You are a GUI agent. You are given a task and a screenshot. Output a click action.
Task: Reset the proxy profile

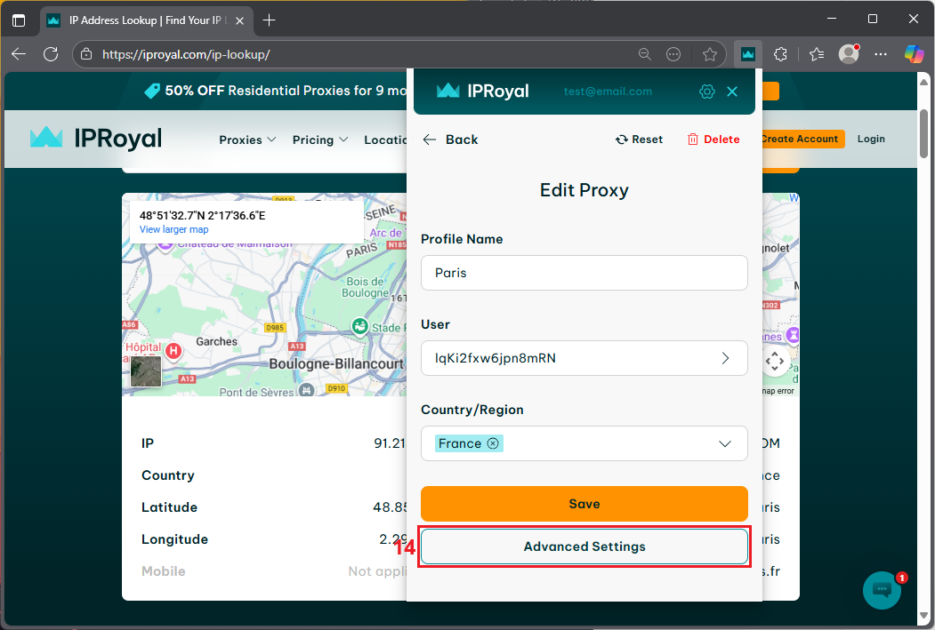click(640, 140)
